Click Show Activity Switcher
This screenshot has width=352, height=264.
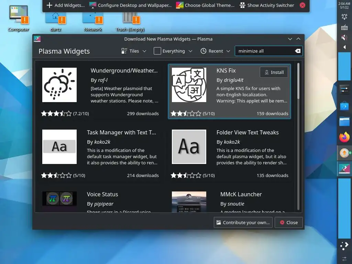(267, 5)
